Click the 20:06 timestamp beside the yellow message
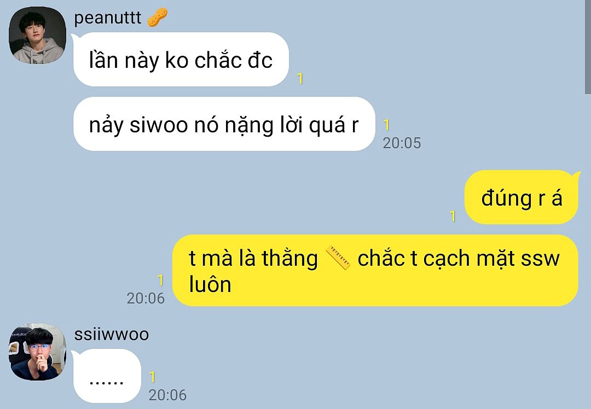This screenshot has height=409, width=591. point(146,299)
